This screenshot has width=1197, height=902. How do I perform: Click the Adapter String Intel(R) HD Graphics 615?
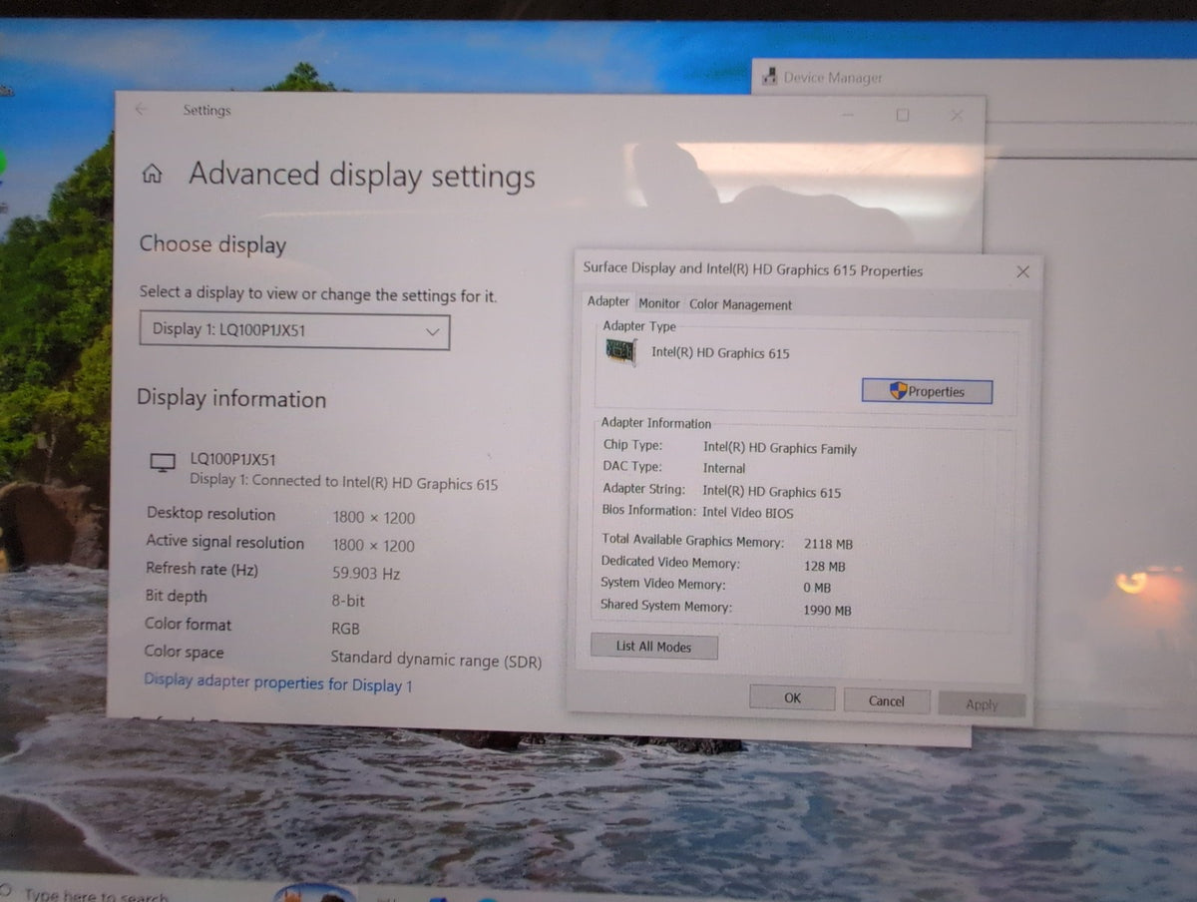(771, 491)
